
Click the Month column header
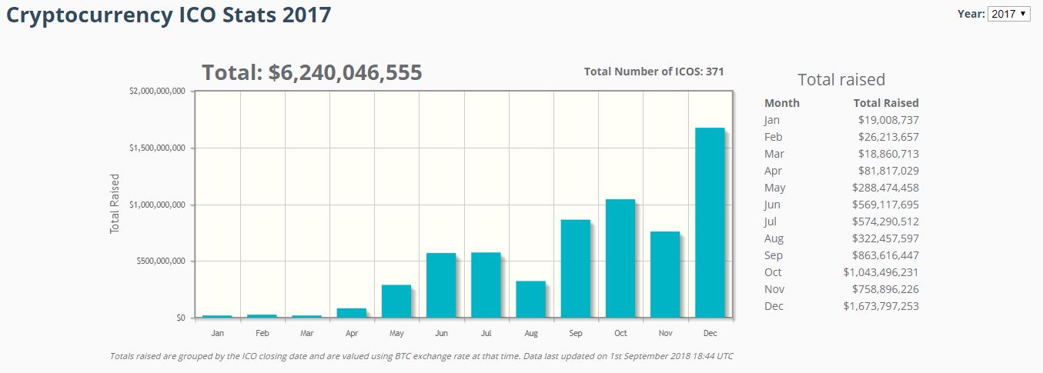pos(782,103)
